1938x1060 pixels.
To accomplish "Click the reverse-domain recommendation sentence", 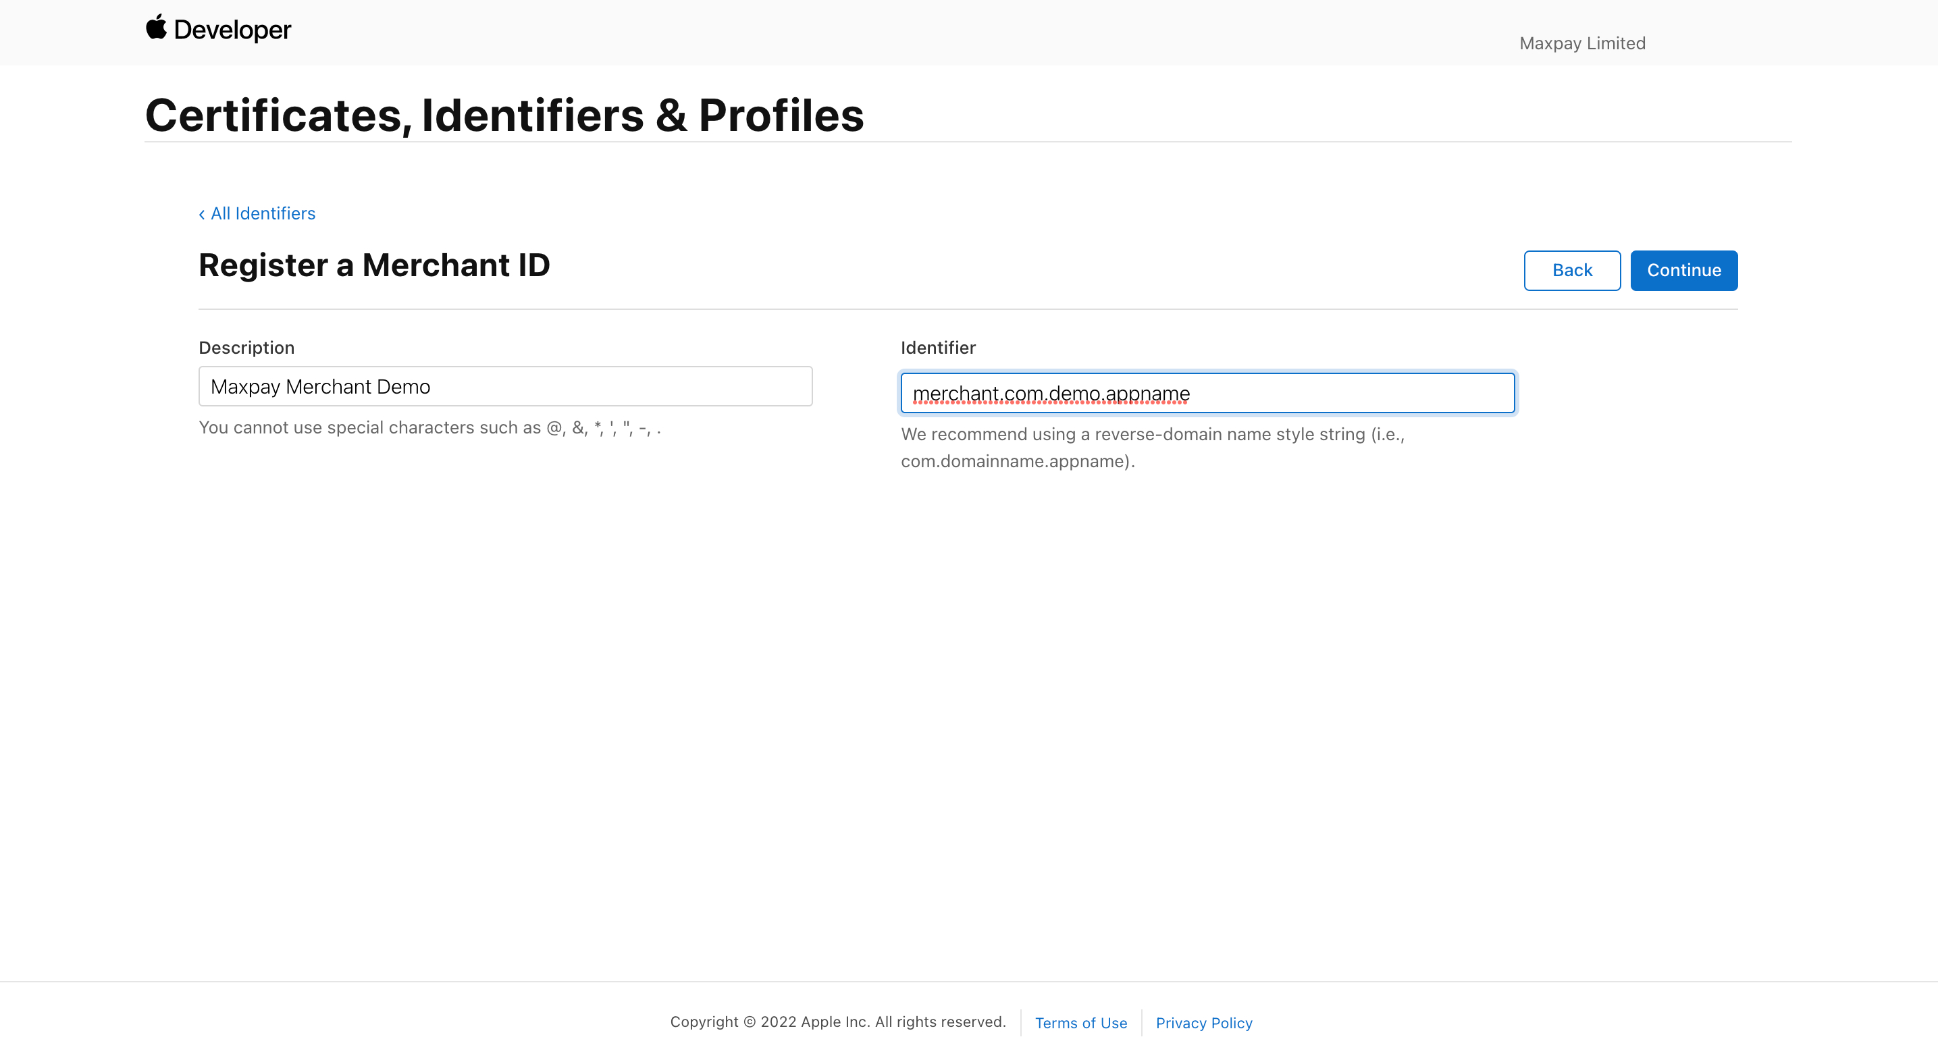I will pos(1152,435).
